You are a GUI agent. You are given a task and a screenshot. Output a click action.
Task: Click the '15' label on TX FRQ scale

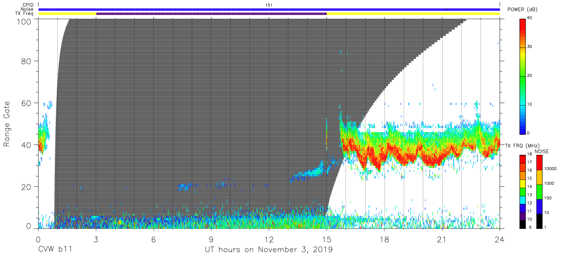click(x=530, y=179)
